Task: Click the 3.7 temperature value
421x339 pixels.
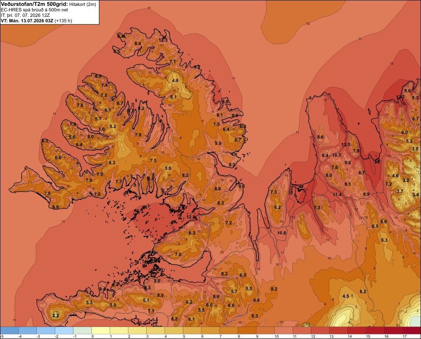Action: [400, 191]
